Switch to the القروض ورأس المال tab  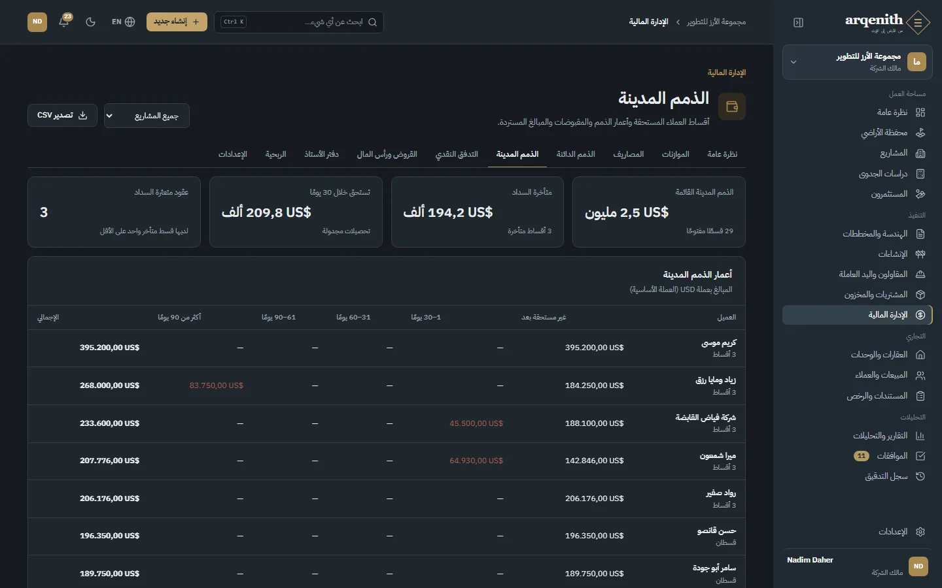pos(387,154)
